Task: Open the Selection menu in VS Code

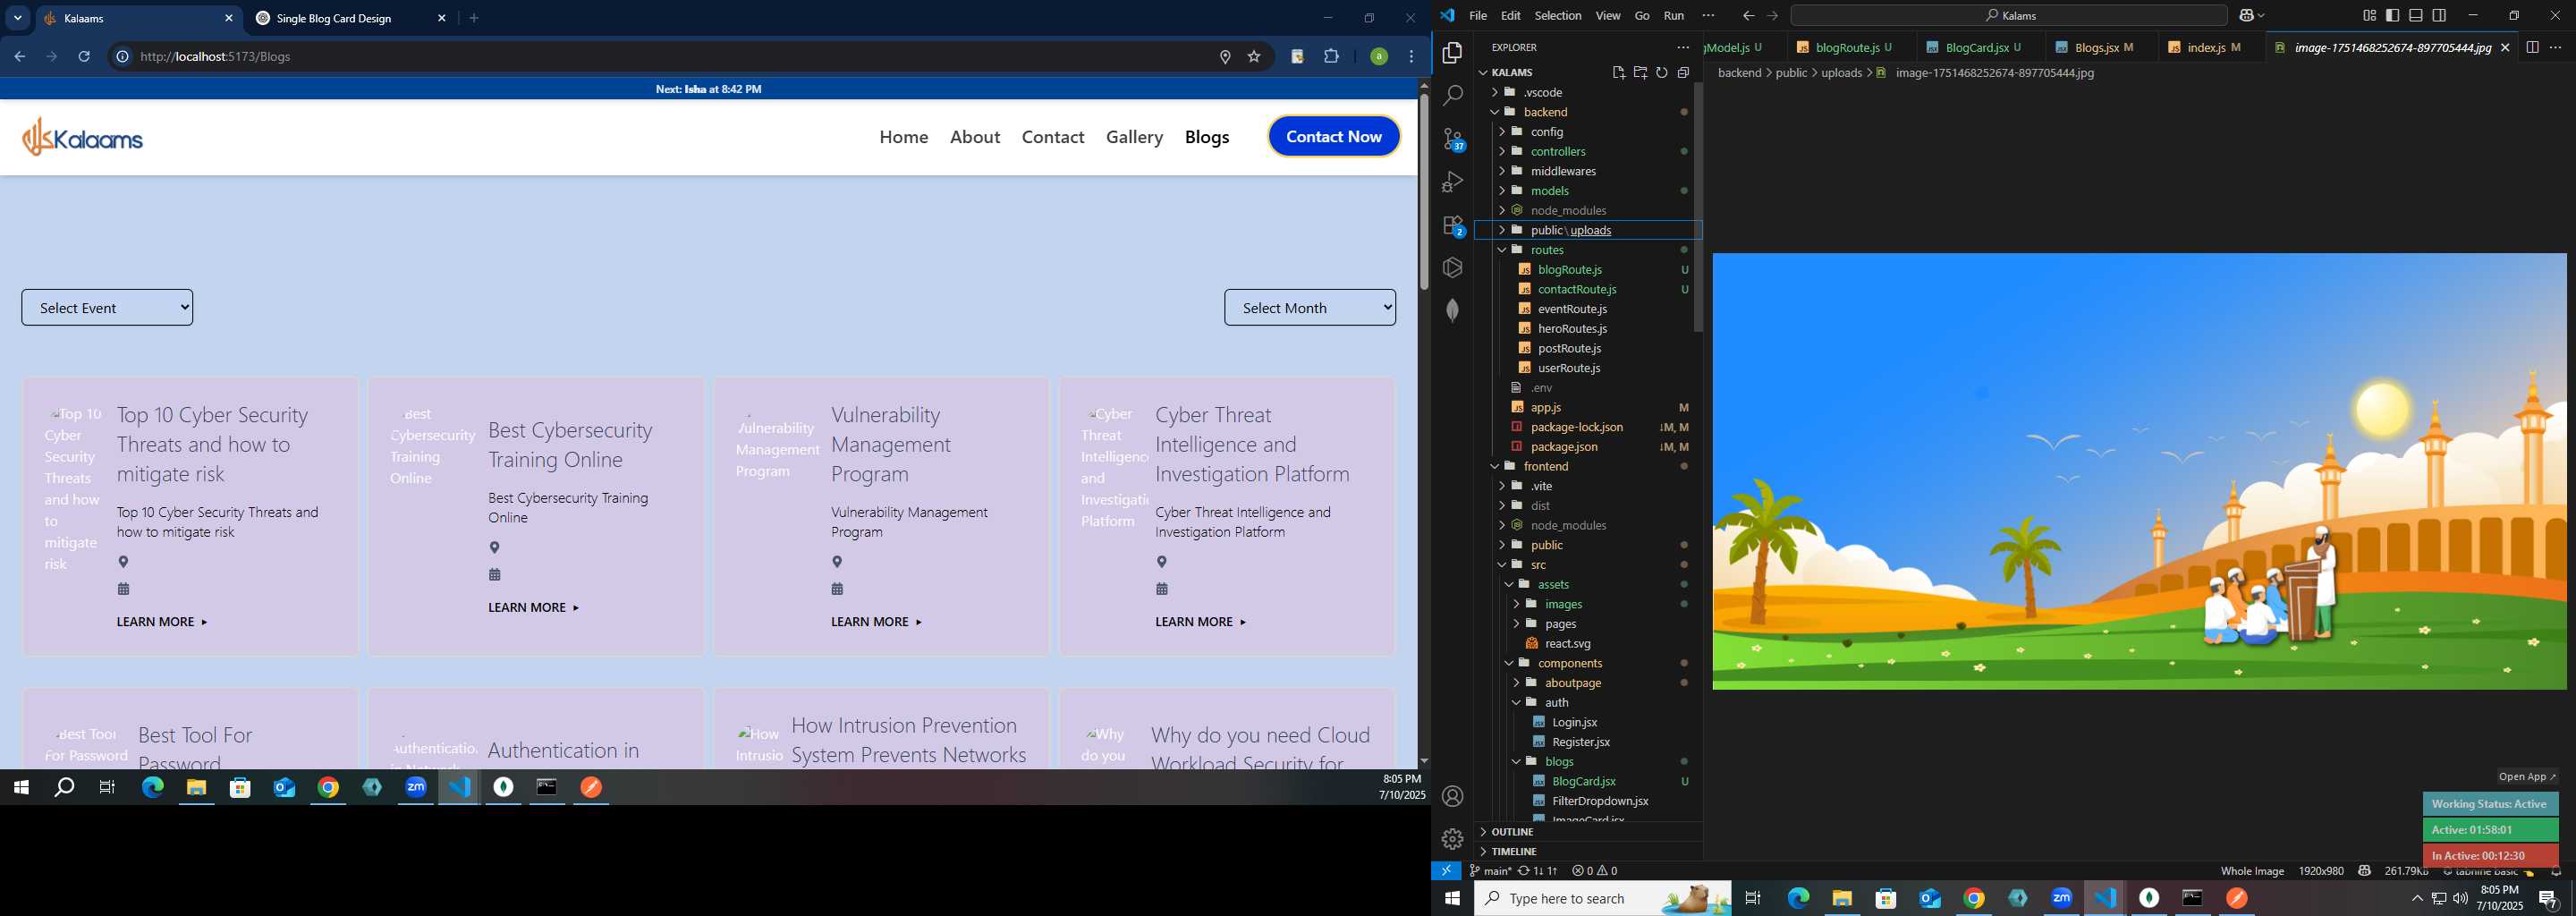Action: click(1558, 16)
